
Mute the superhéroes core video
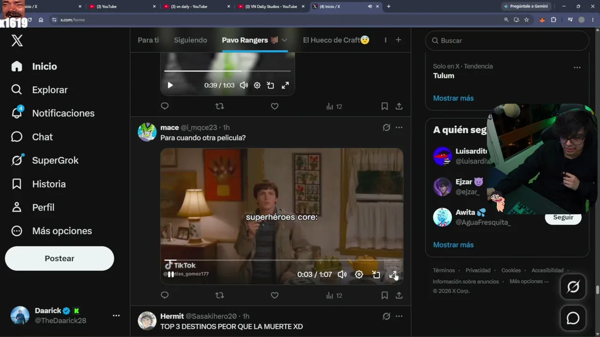click(x=342, y=274)
